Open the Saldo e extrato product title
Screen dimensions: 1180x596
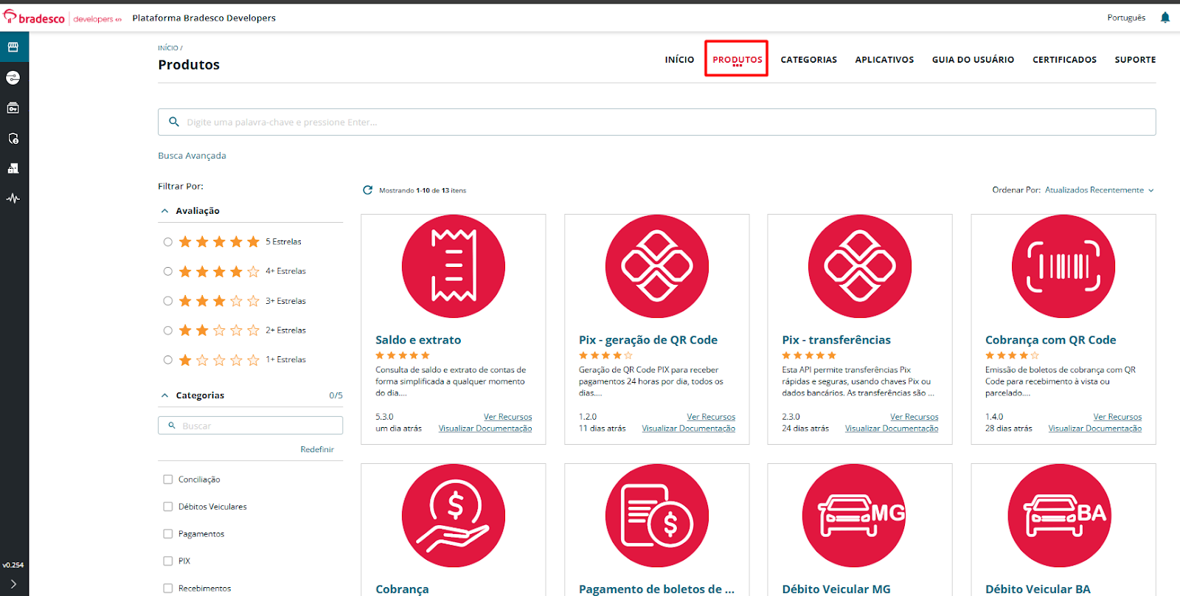tap(418, 340)
